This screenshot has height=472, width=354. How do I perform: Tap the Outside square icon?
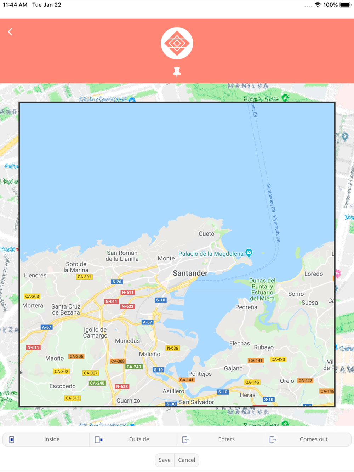point(99,439)
